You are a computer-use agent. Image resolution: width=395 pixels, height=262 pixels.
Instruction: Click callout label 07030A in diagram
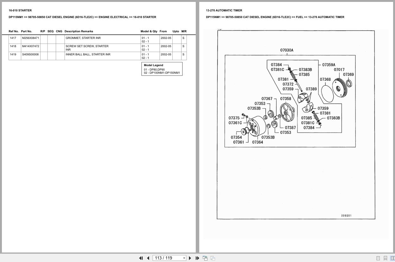287,50
